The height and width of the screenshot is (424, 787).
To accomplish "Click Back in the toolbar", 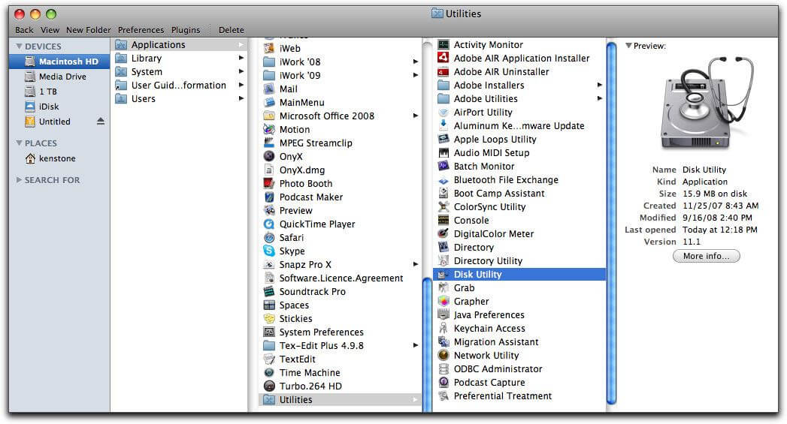I will tap(24, 30).
